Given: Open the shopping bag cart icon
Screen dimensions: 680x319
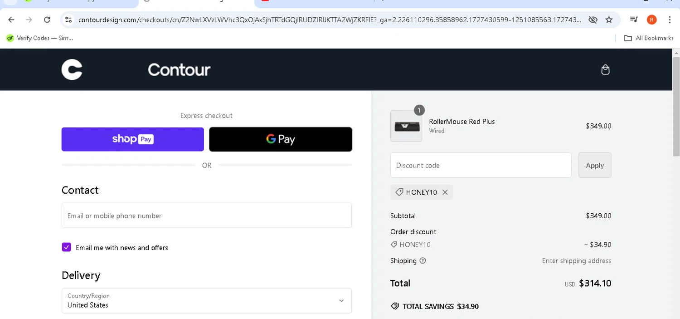Looking at the screenshot, I should 605,70.
